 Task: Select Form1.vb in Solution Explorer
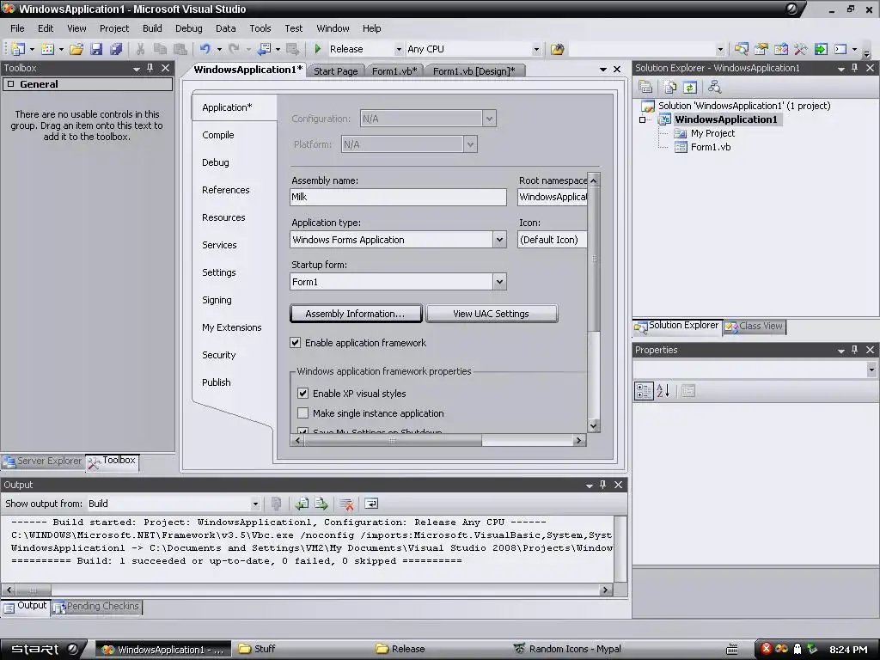point(710,147)
